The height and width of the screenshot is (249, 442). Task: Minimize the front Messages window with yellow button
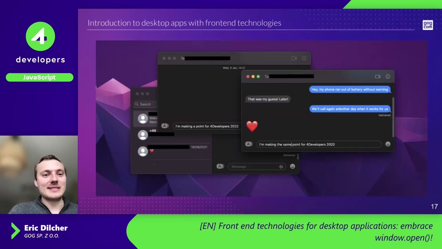coord(253,76)
